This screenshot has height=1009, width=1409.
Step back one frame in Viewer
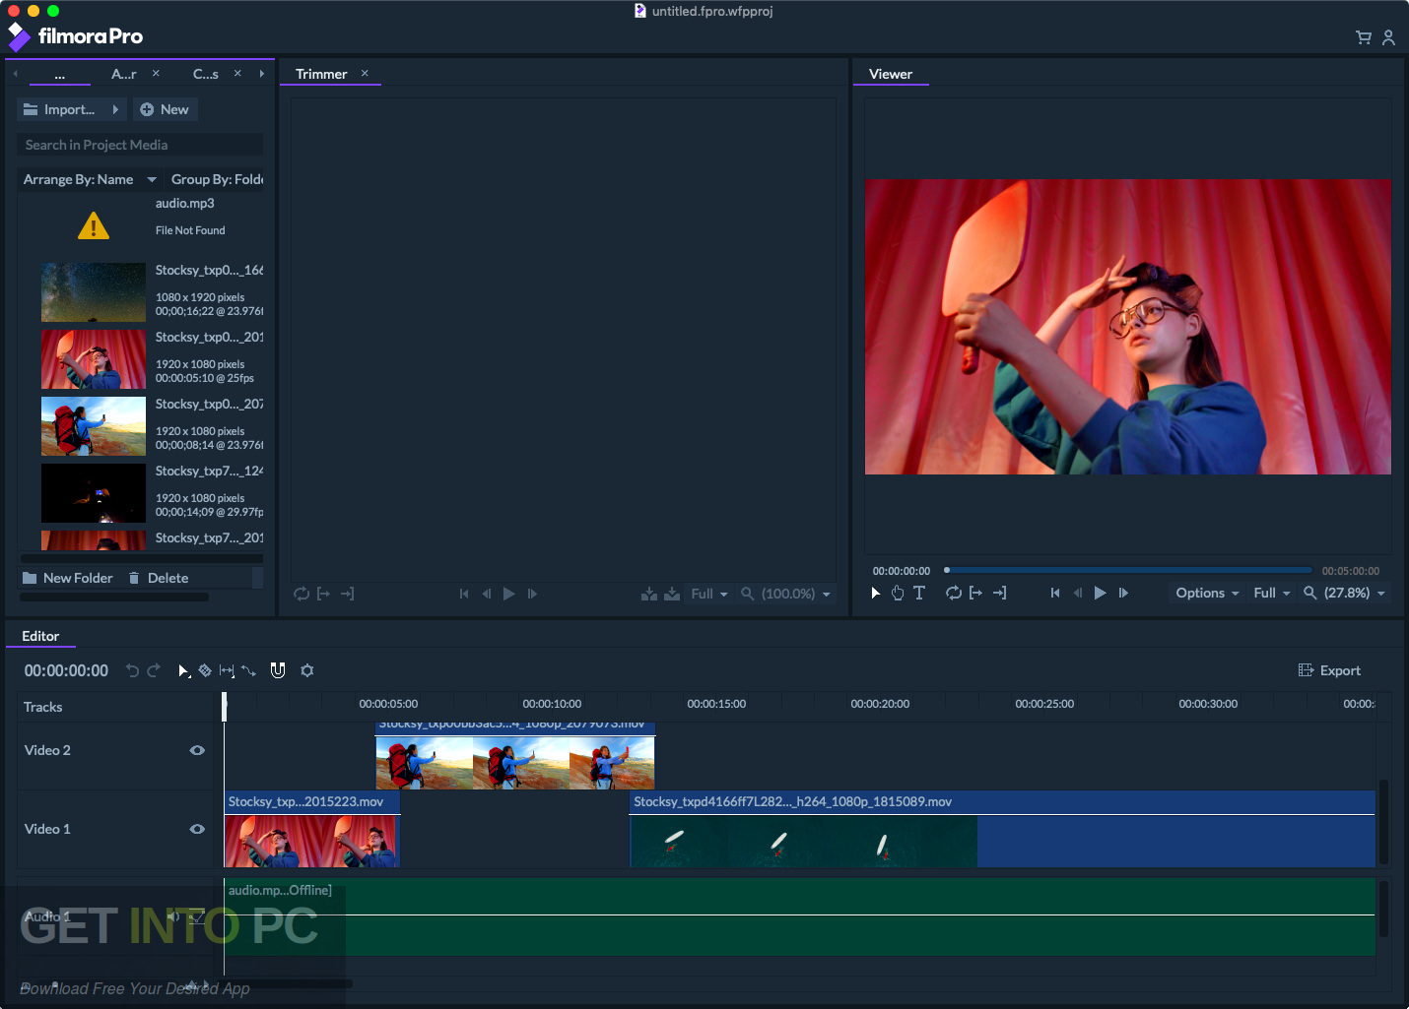tap(1077, 593)
